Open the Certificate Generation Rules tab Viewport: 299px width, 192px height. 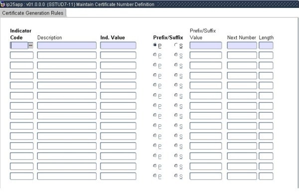(33, 13)
